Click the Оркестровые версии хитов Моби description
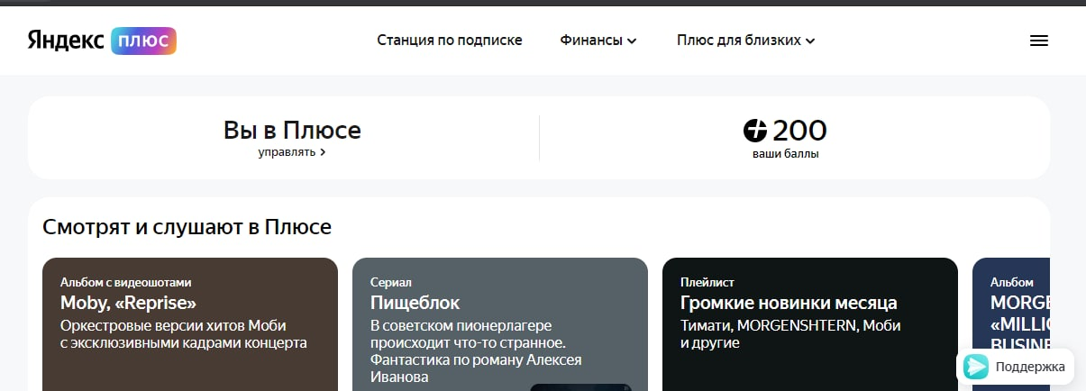1086x391 pixels. tap(184, 334)
